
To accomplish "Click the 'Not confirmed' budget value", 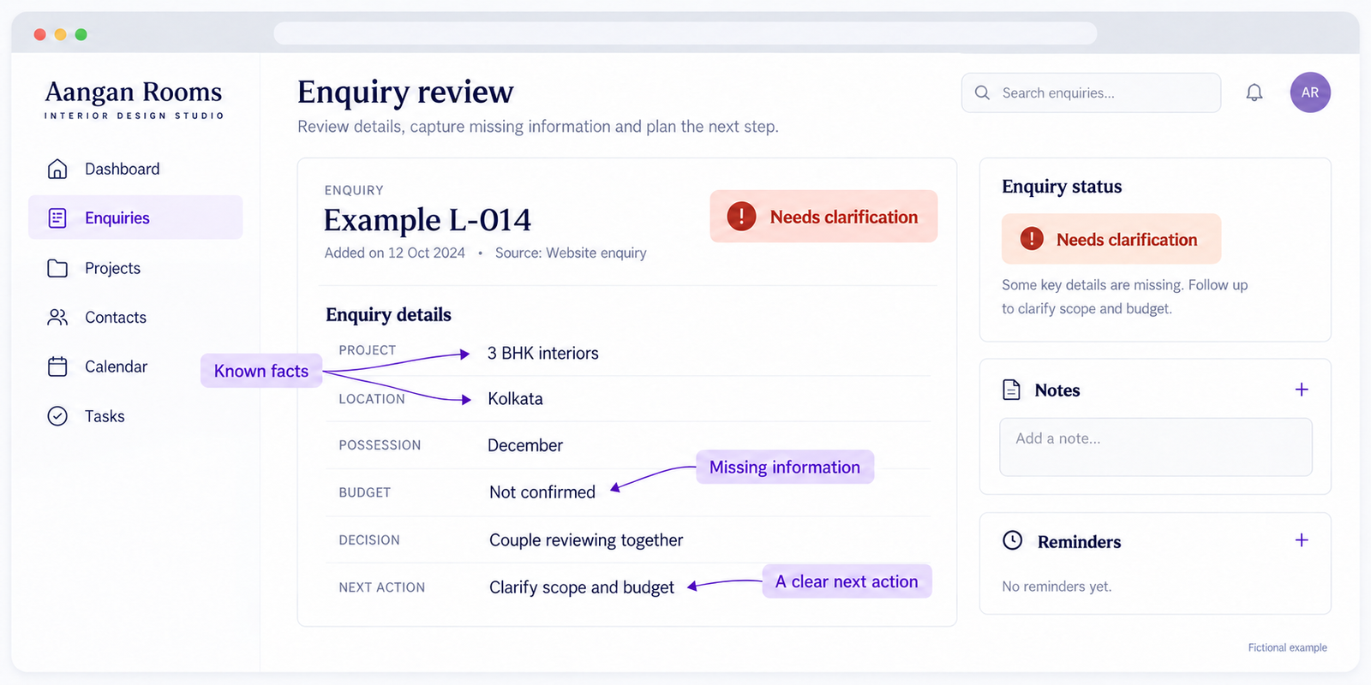I will click(542, 492).
